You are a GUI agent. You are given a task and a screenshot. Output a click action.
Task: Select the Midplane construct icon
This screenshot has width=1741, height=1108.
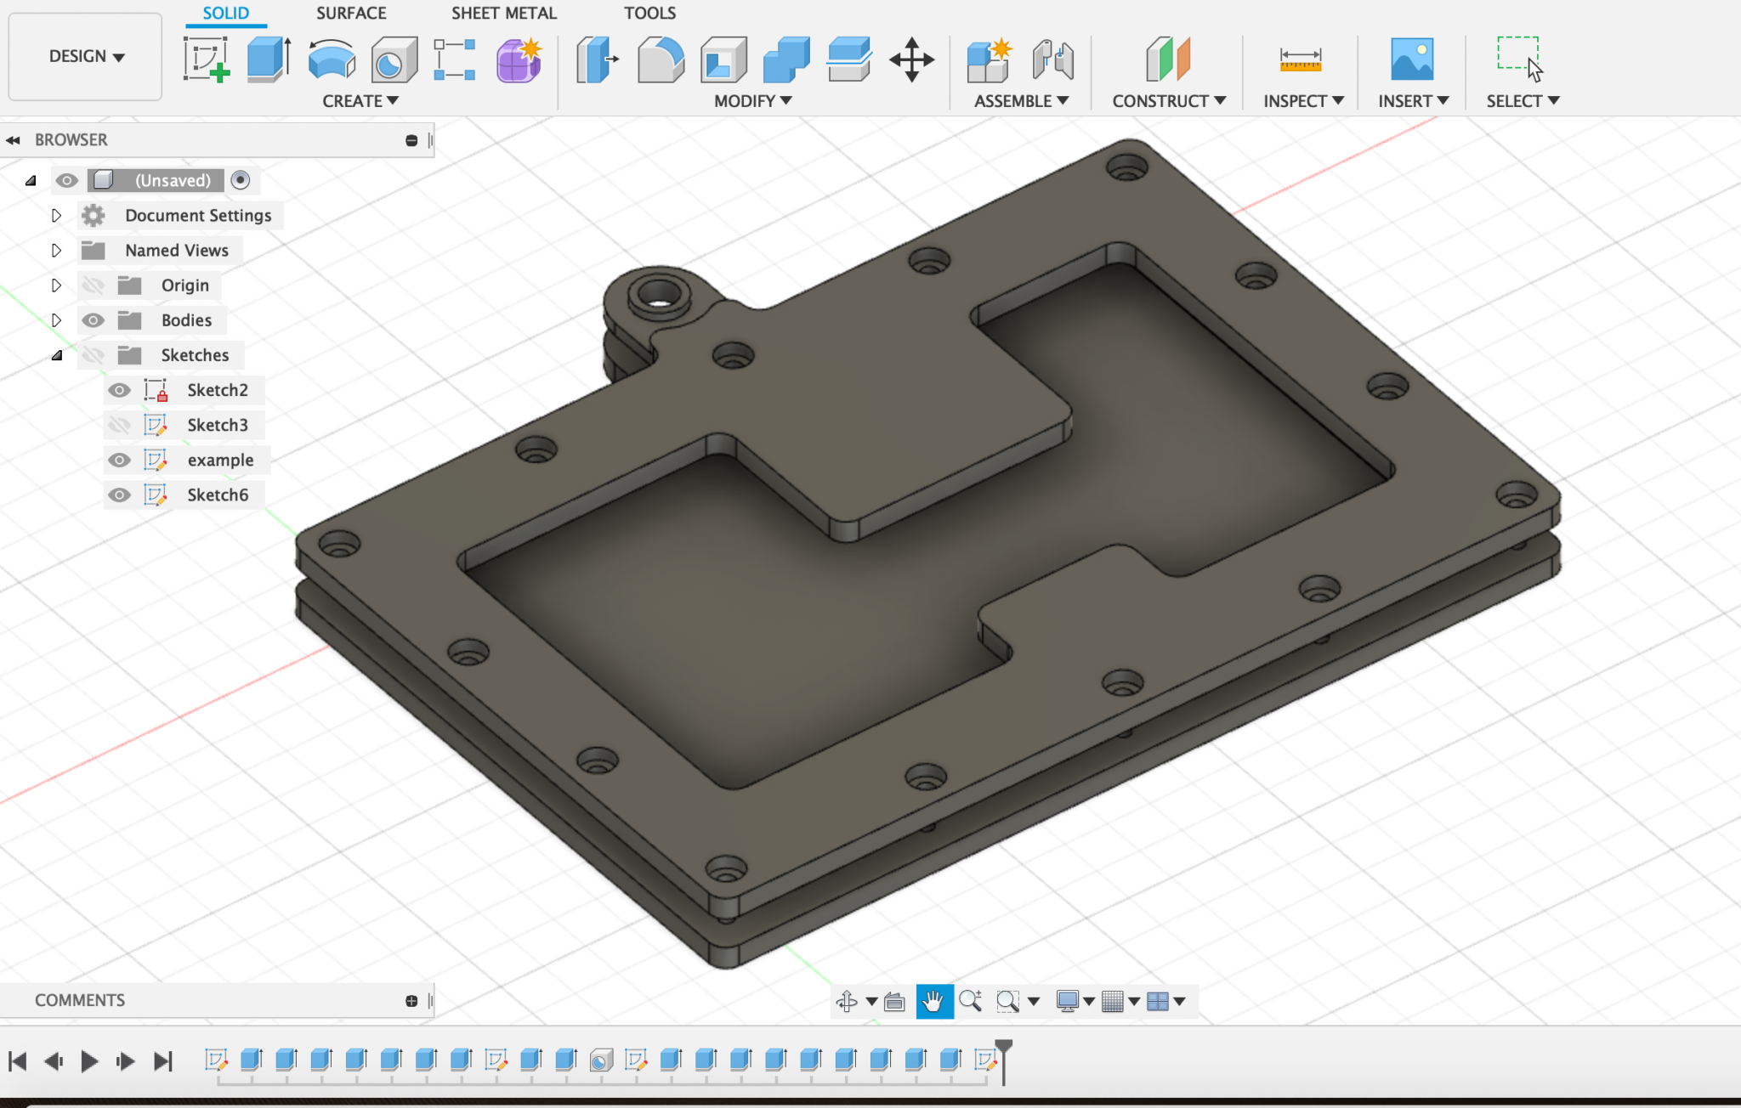(1168, 59)
